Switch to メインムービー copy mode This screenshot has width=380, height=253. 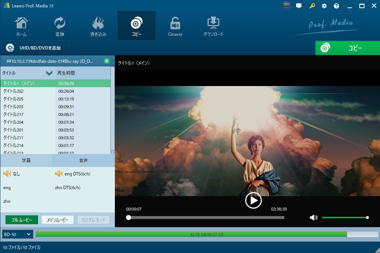(58, 220)
